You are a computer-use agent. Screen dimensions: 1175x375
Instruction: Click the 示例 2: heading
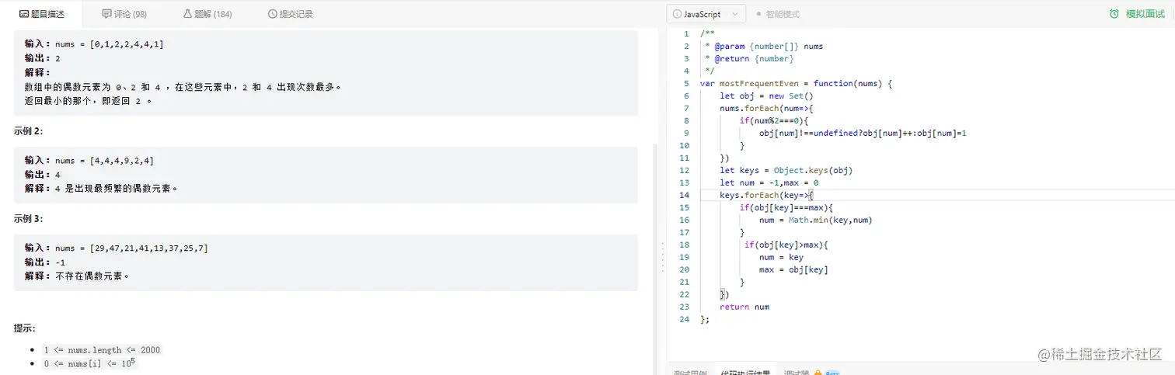tap(28, 131)
